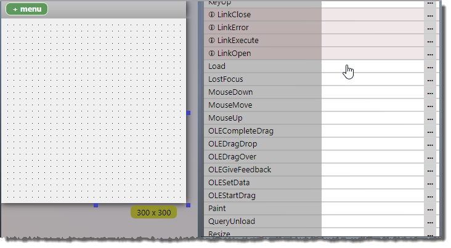This screenshot has width=451, height=248.
Task: Select the LinkOpen event row
Action: [234, 54]
